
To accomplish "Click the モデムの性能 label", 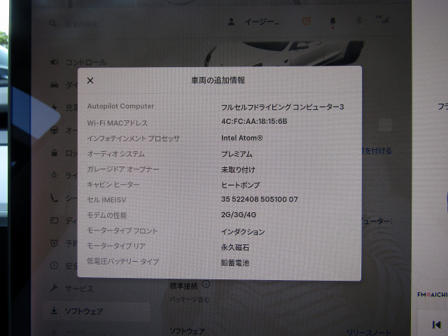I will click(x=107, y=216).
